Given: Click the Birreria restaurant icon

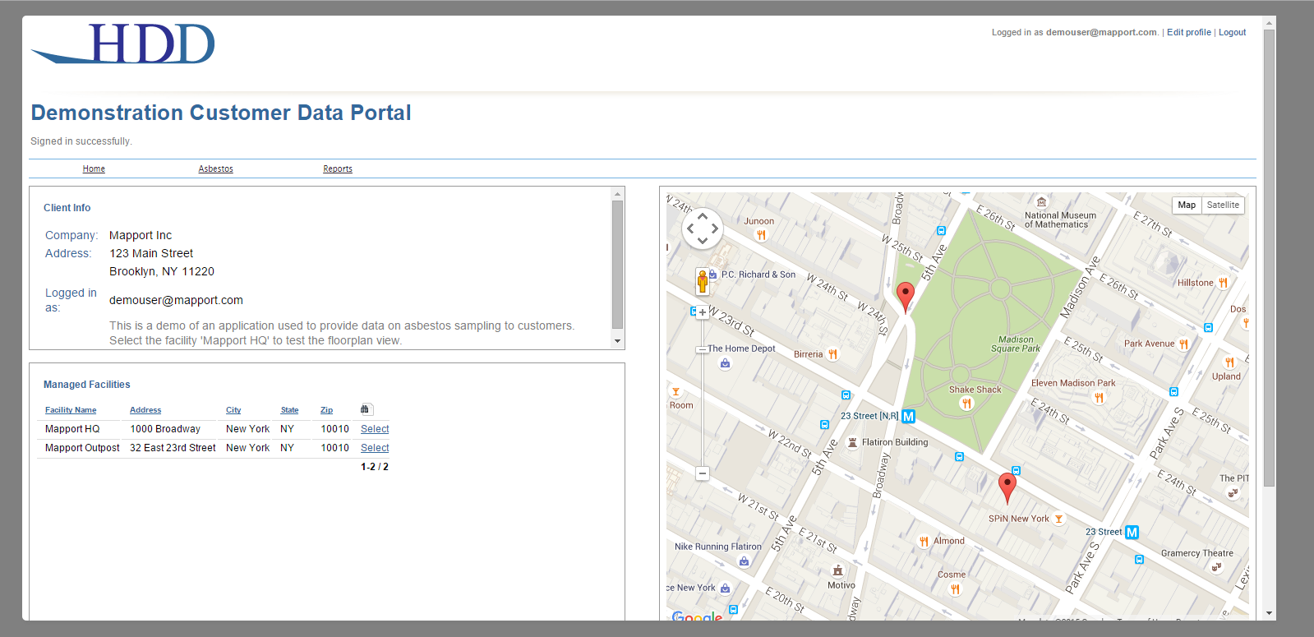Looking at the screenshot, I should tap(832, 355).
